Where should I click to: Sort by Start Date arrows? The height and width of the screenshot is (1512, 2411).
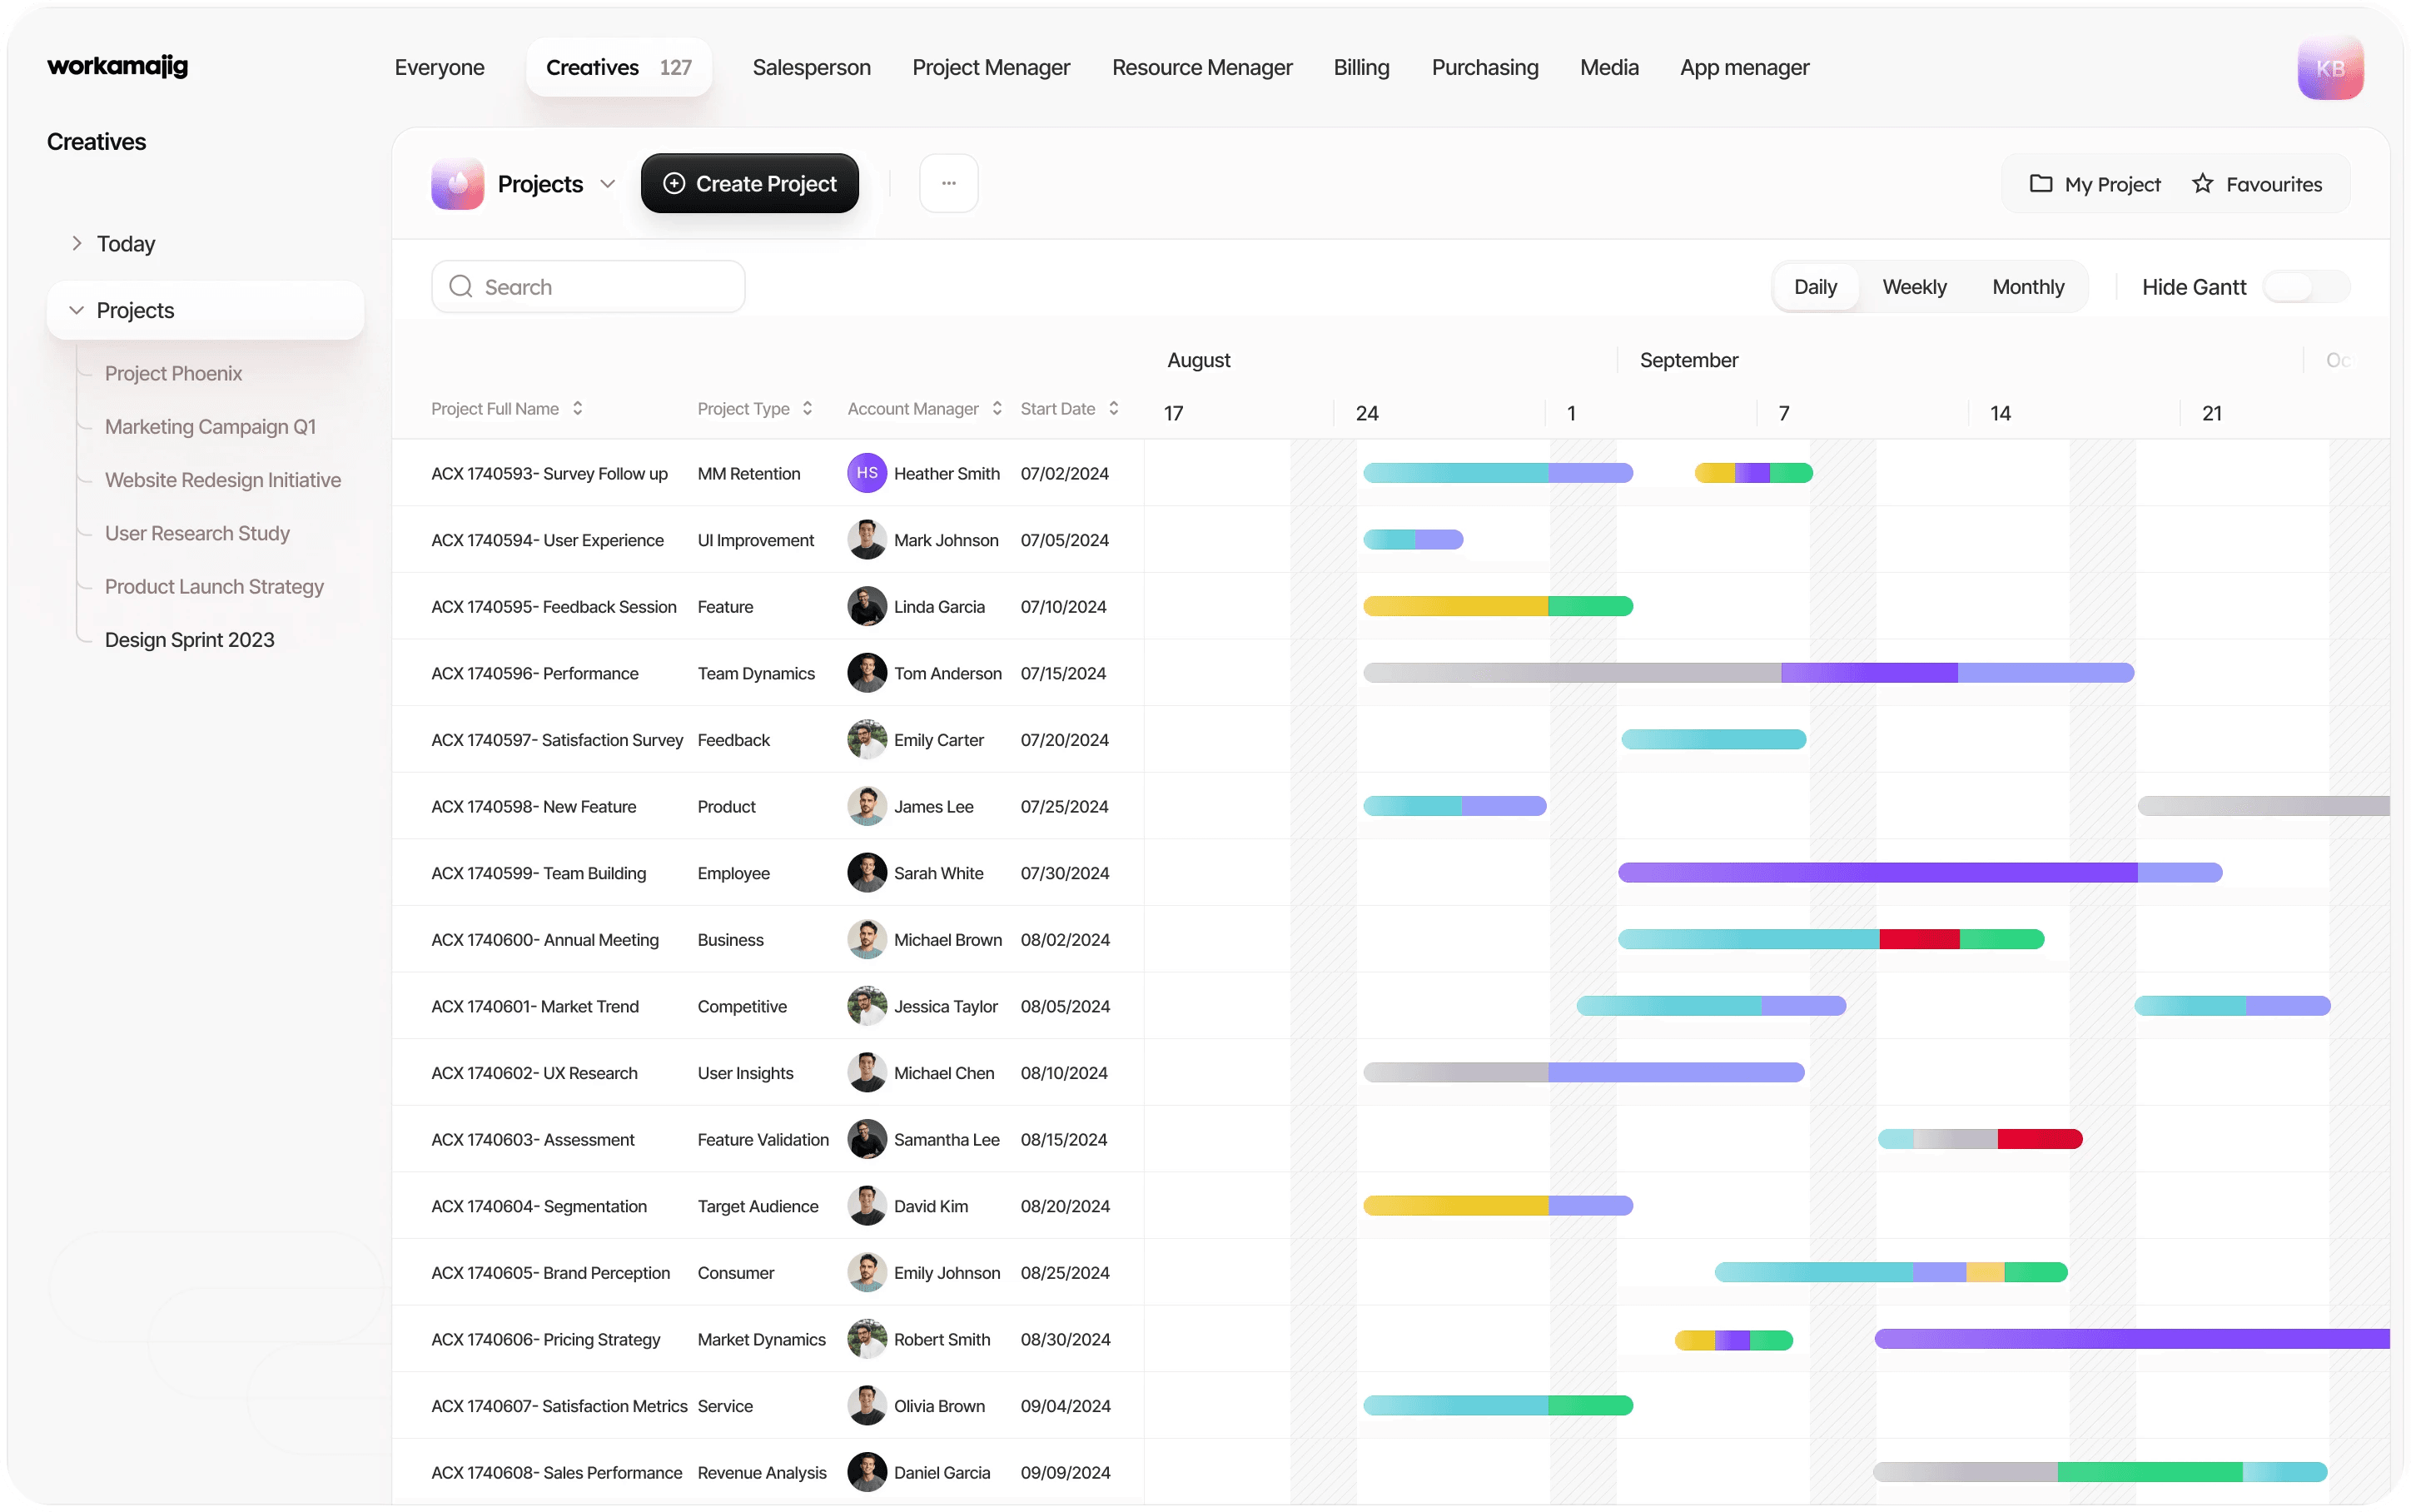pos(1112,408)
